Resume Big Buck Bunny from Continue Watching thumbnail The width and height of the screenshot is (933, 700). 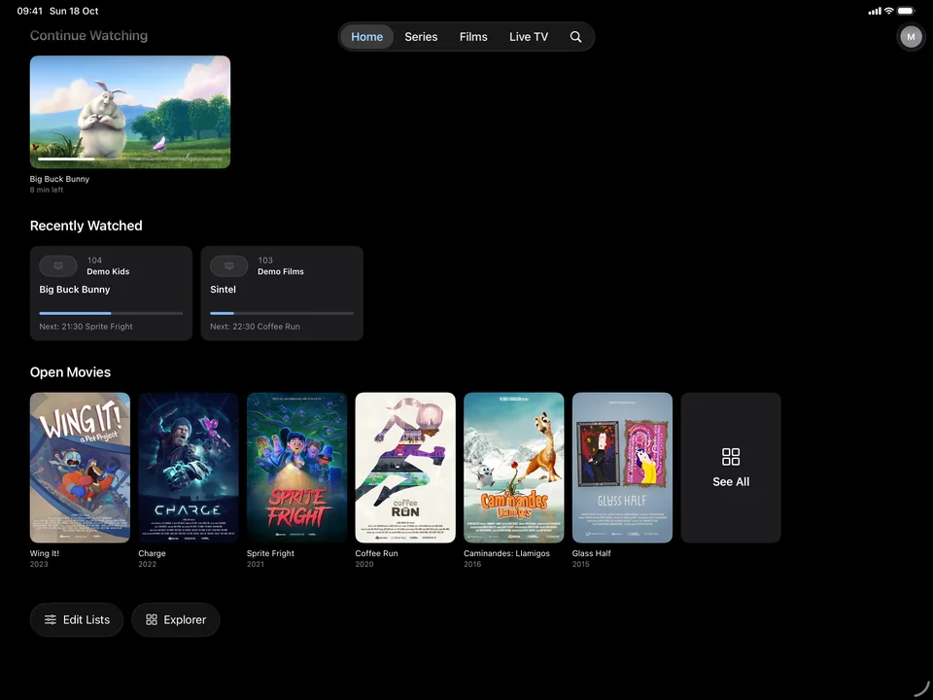coord(130,112)
